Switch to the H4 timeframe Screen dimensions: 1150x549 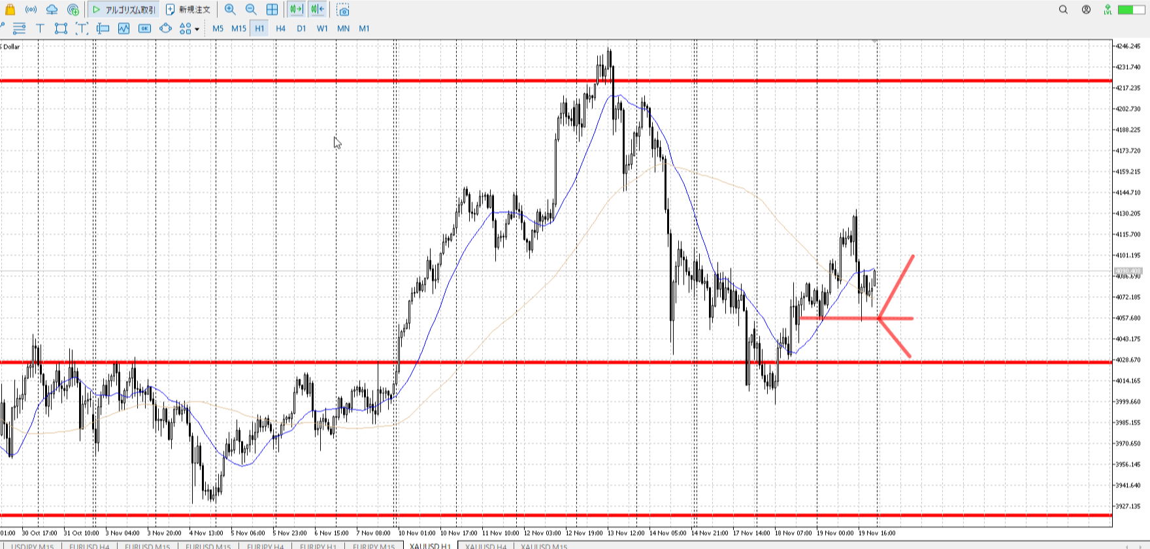[280, 28]
